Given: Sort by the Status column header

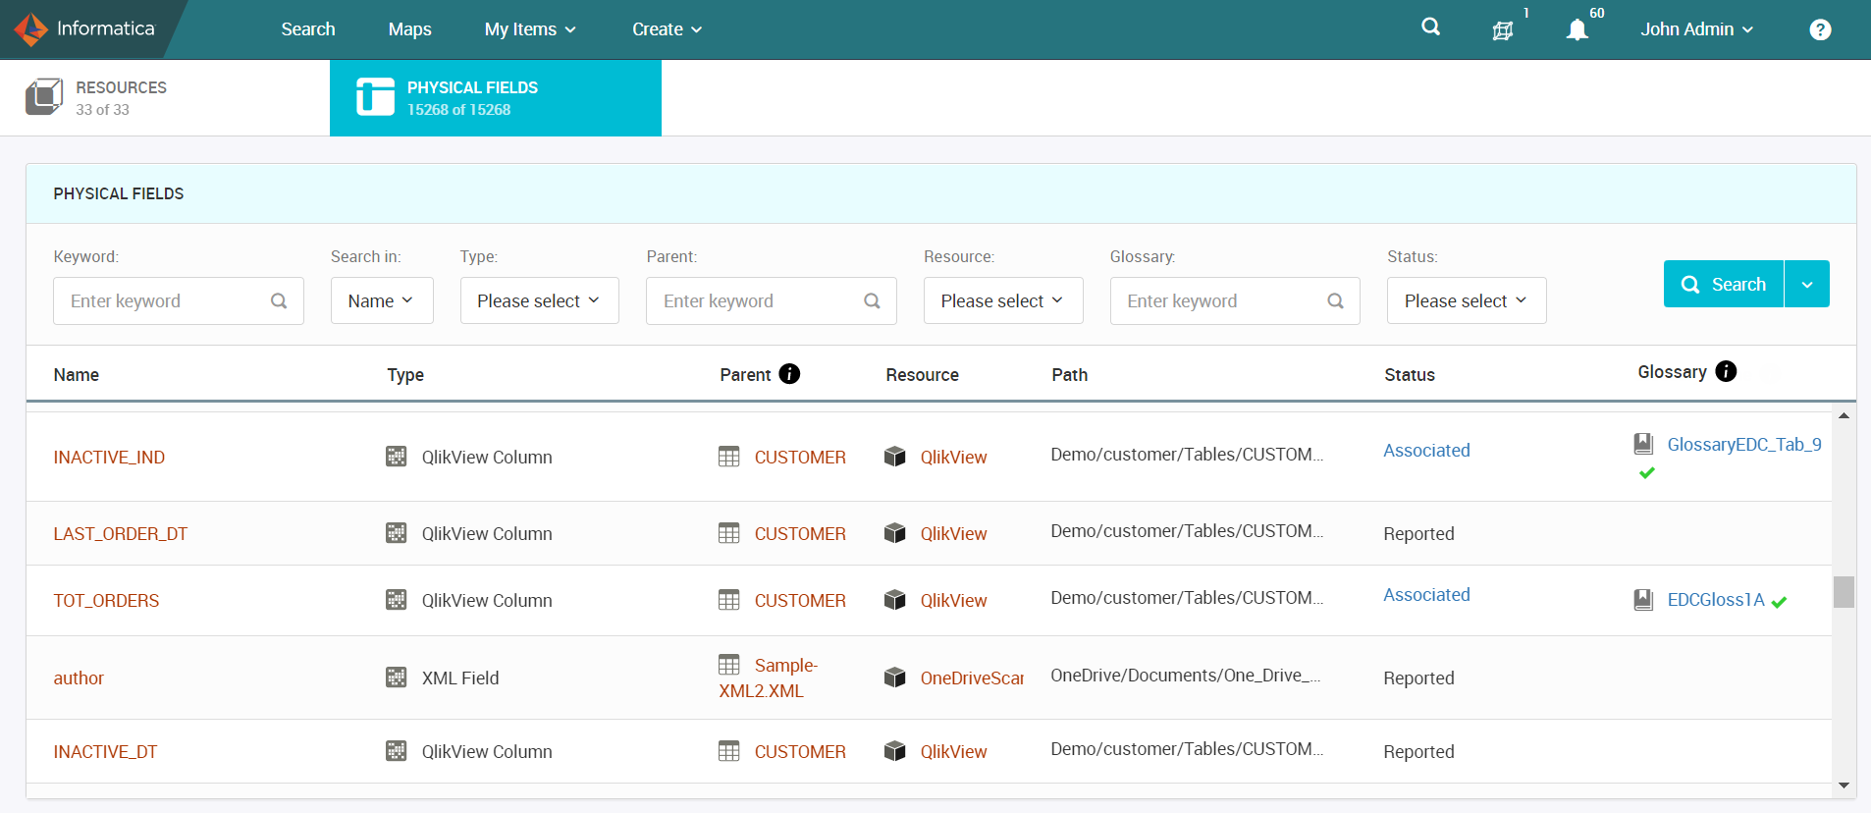Looking at the screenshot, I should [1410, 374].
